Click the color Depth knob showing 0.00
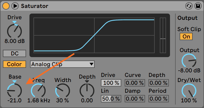This screenshot has height=108, width=204. 87,90
